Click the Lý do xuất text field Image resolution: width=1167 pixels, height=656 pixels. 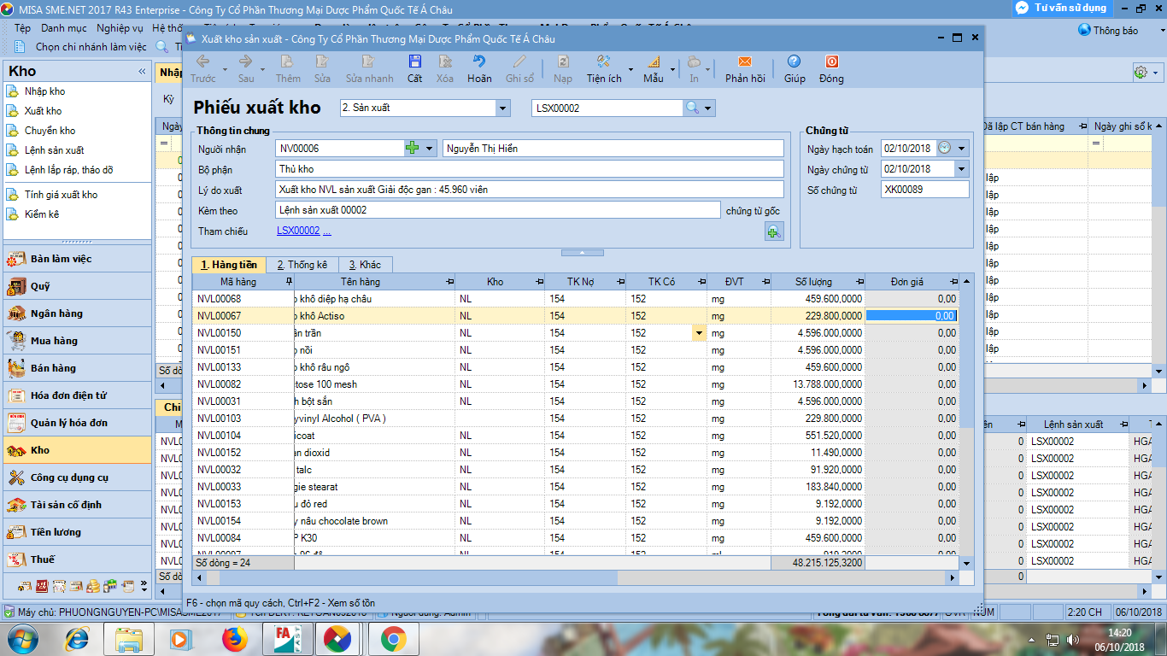pyautogui.click(x=529, y=190)
